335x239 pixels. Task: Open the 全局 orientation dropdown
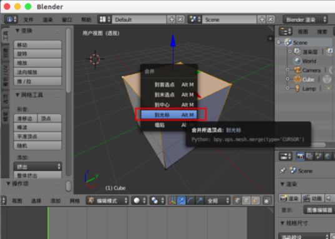[217, 200]
